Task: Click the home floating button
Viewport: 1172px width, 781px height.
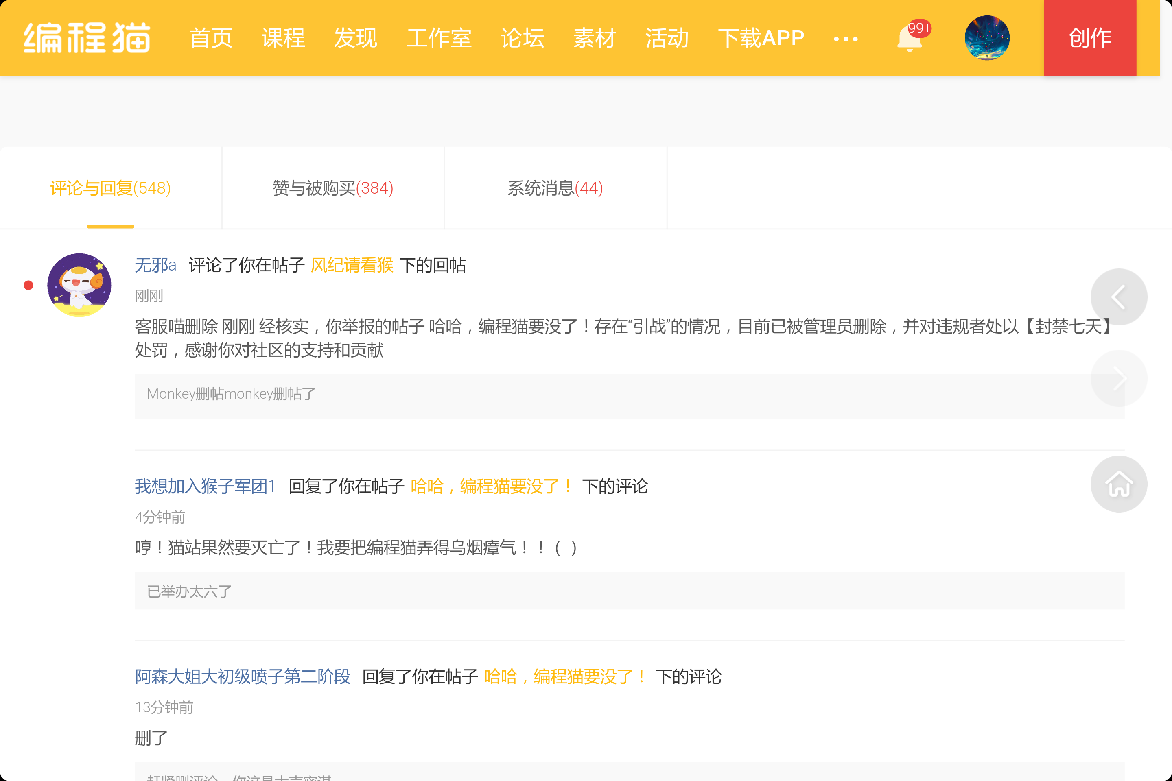Action: (1119, 484)
